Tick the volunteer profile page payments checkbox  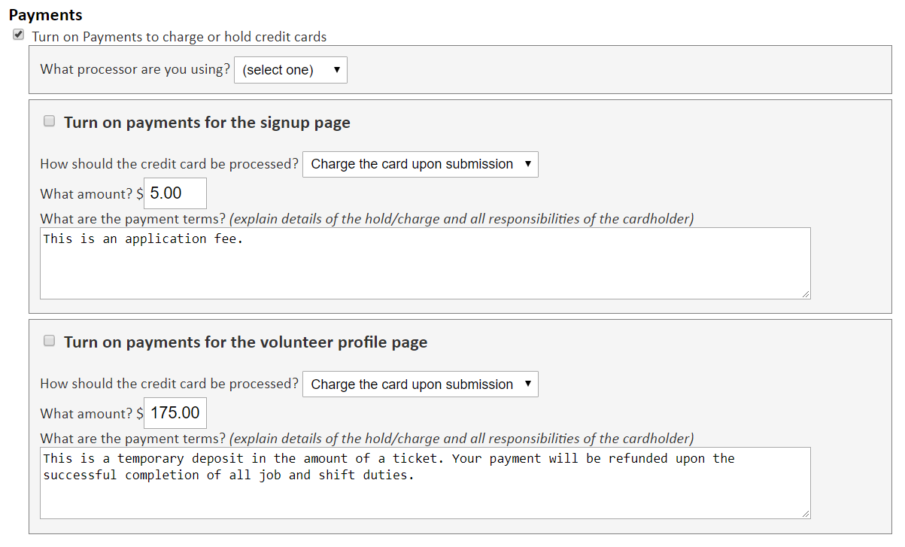50,341
